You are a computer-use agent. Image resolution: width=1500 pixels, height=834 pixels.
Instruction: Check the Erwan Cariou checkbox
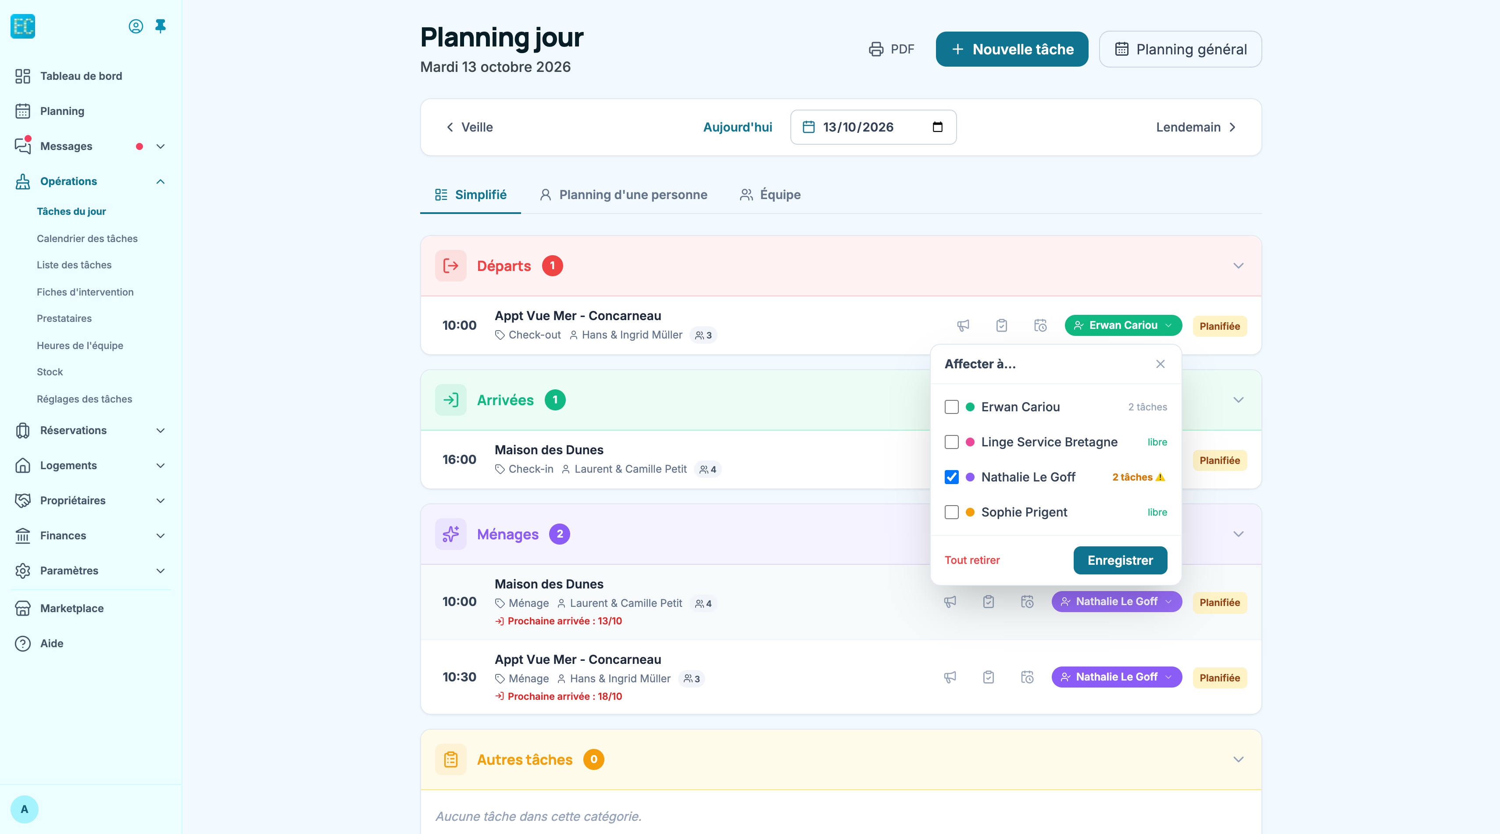[951, 407]
